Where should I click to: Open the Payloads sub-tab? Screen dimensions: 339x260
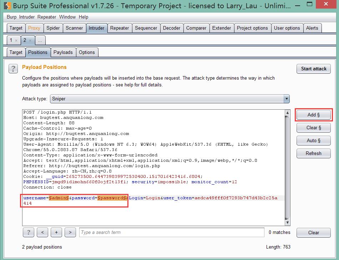pyautogui.click(x=63, y=52)
